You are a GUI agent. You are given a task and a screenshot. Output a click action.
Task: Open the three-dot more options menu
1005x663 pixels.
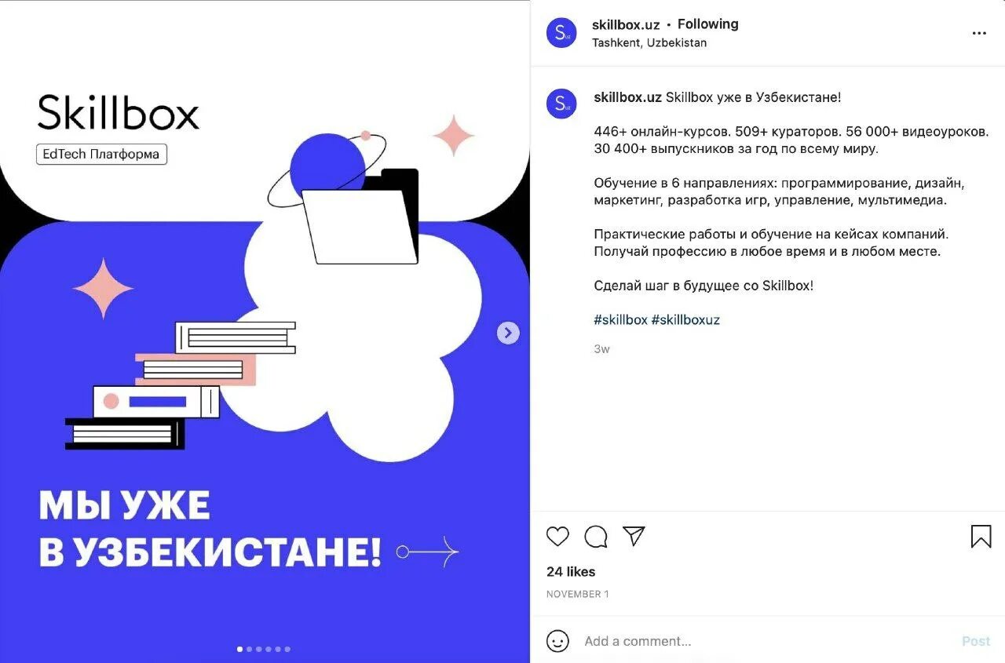(979, 33)
